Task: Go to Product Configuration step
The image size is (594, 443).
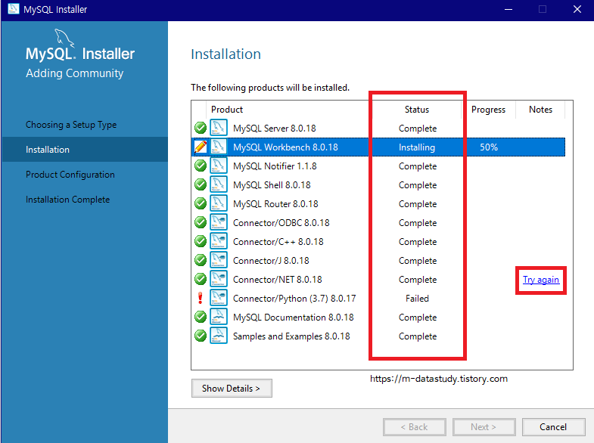Action: point(70,175)
